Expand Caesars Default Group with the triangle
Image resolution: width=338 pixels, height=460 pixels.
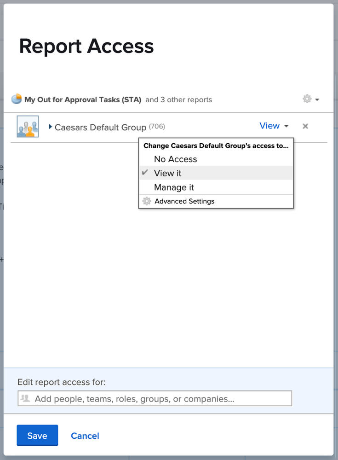point(51,127)
